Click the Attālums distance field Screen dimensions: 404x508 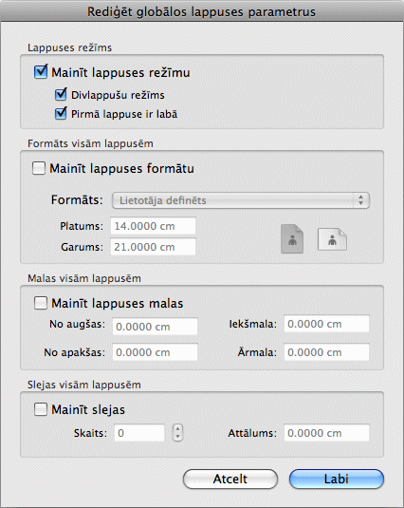coord(326,433)
